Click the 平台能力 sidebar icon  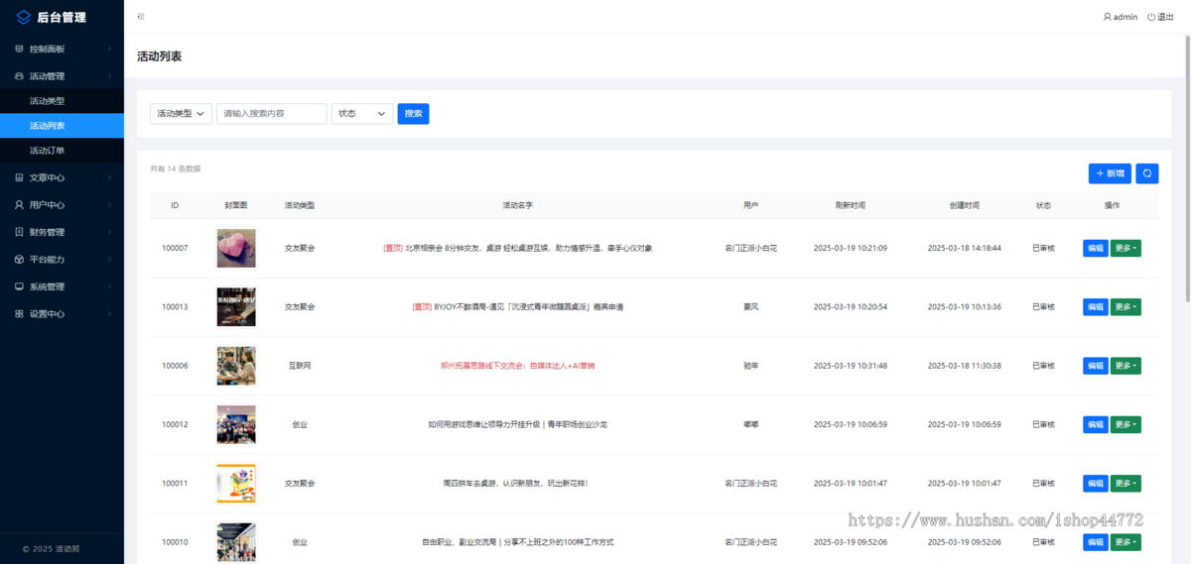click(19, 259)
